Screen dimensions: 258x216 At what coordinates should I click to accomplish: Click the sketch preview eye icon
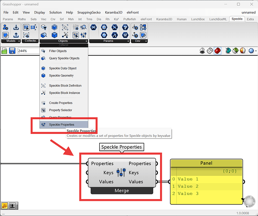point(202,51)
